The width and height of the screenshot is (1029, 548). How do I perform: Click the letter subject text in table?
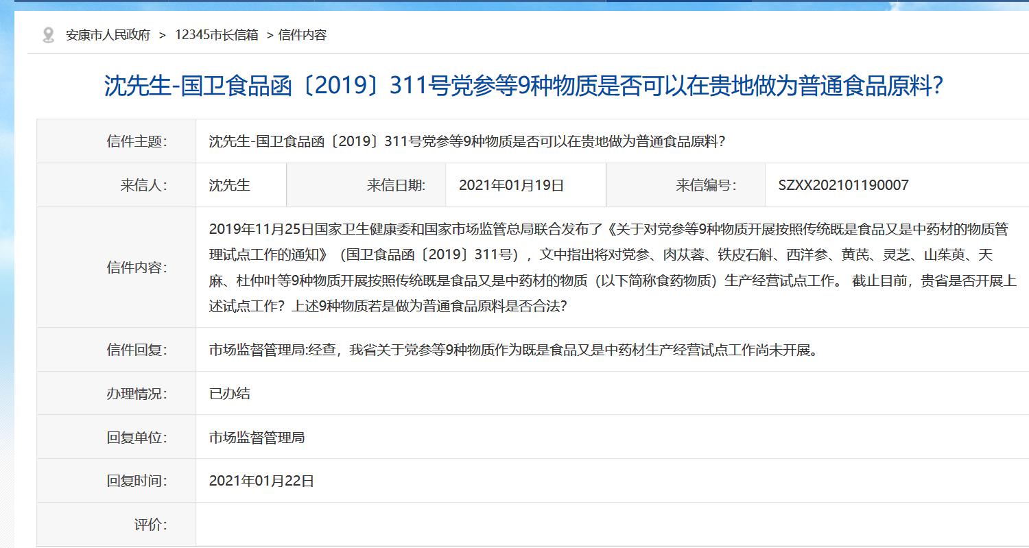tap(466, 141)
